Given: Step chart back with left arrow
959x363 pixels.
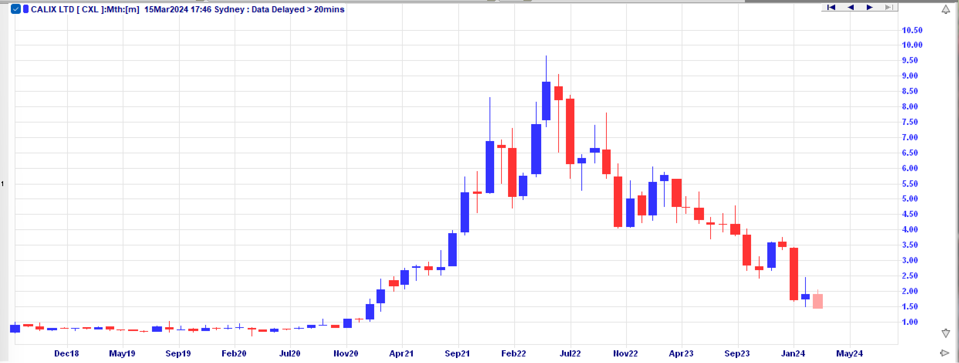Looking at the screenshot, I should [x=850, y=7].
